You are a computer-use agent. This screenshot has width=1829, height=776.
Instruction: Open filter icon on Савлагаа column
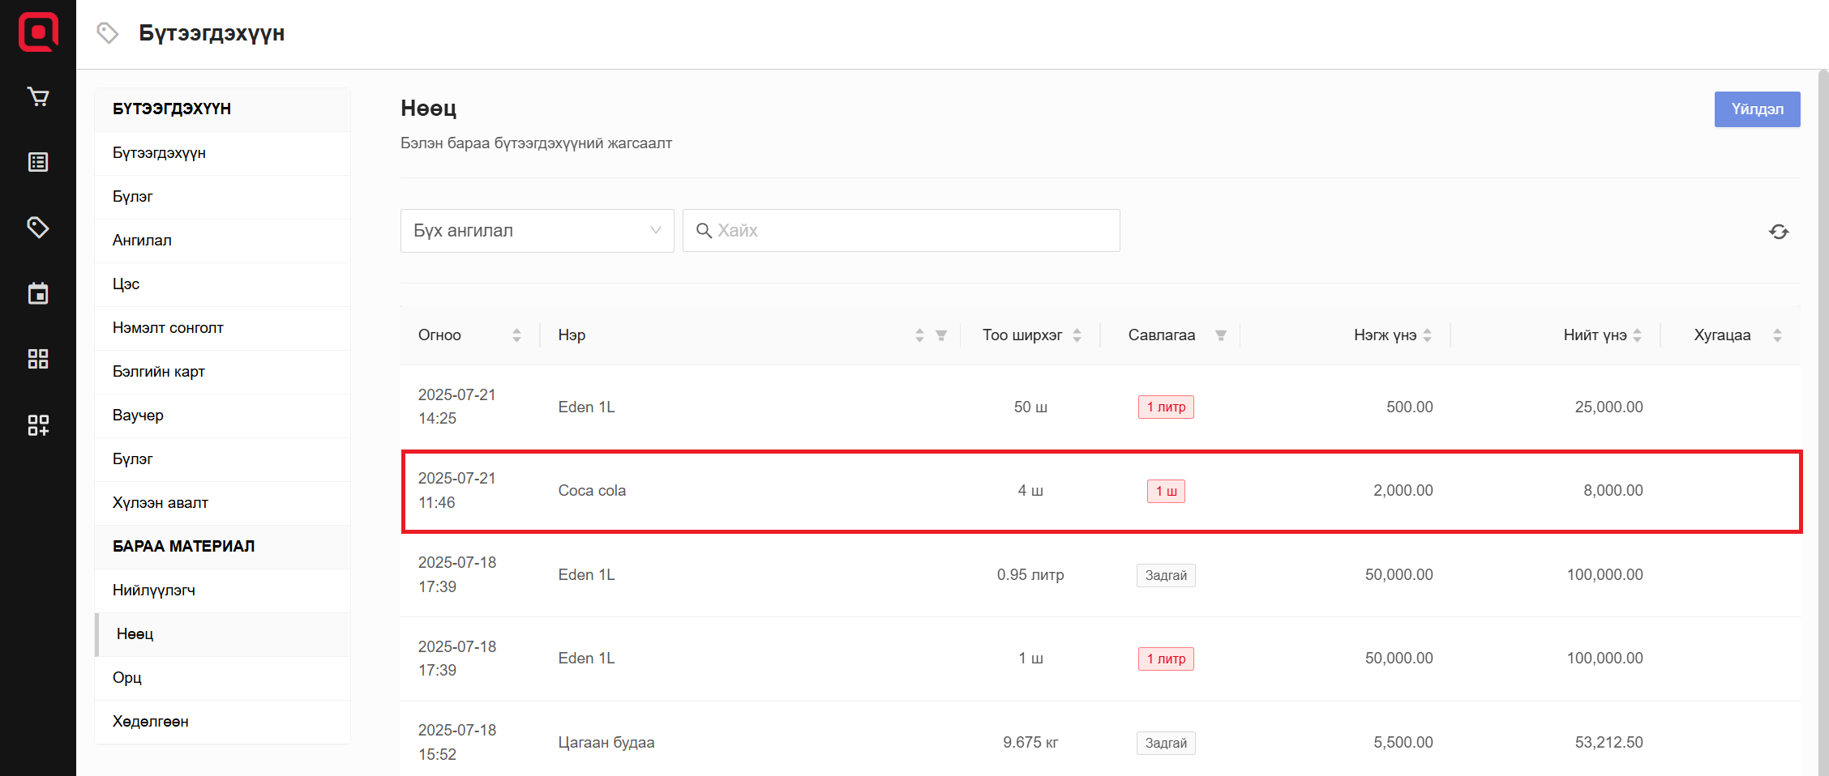[1221, 335]
